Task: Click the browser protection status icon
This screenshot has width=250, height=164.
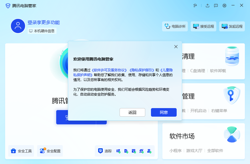Action: tap(141, 151)
